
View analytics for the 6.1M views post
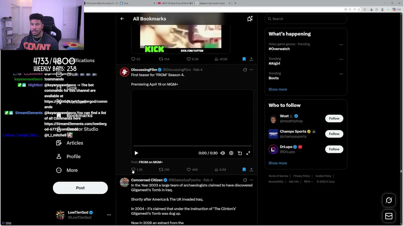pos(220,169)
